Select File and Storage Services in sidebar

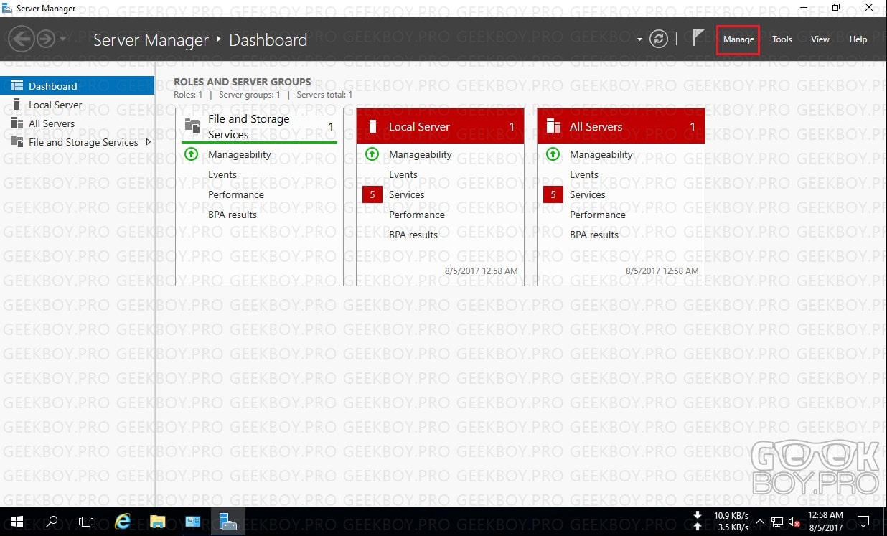click(x=77, y=142)
